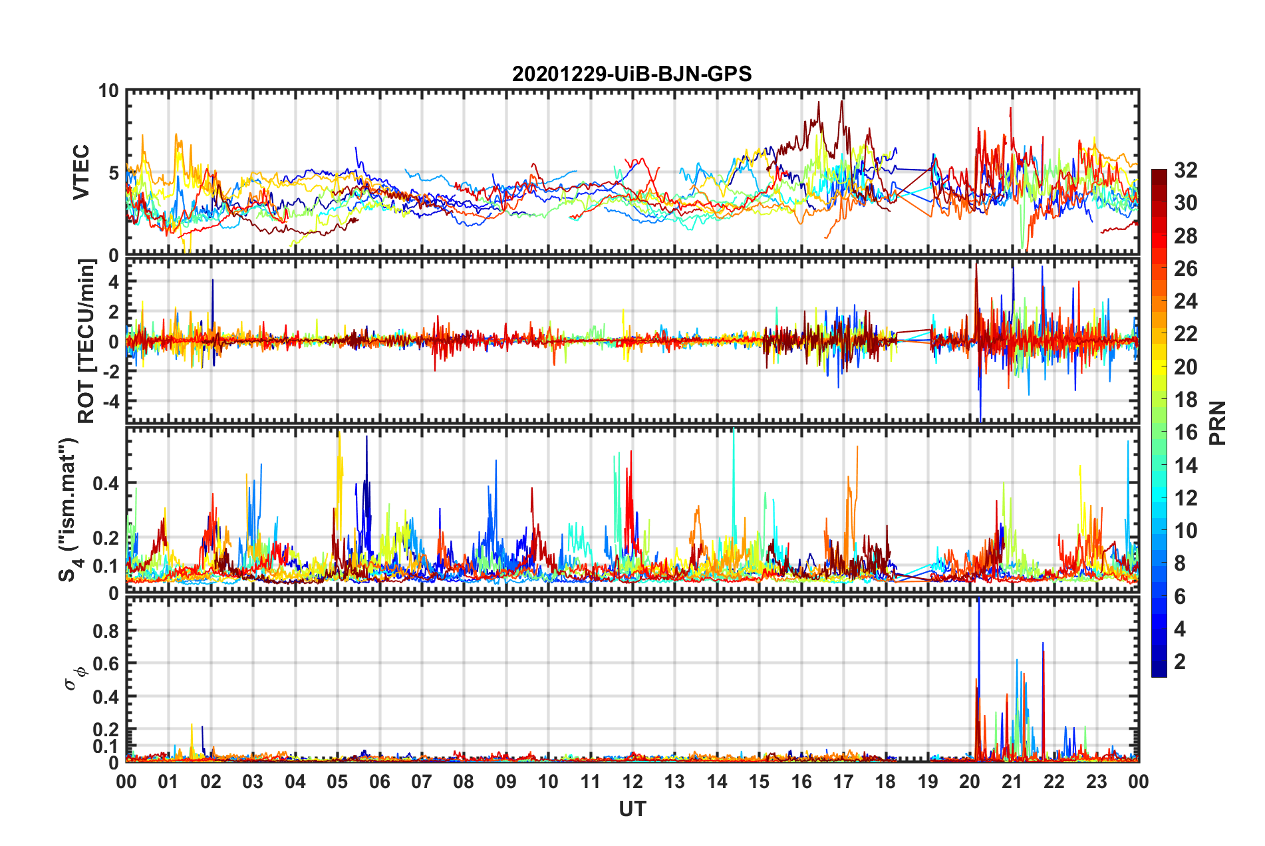The image size is (1265, 846).
Task: Click VTEC axis tick value 10
Action: point(109,91)
